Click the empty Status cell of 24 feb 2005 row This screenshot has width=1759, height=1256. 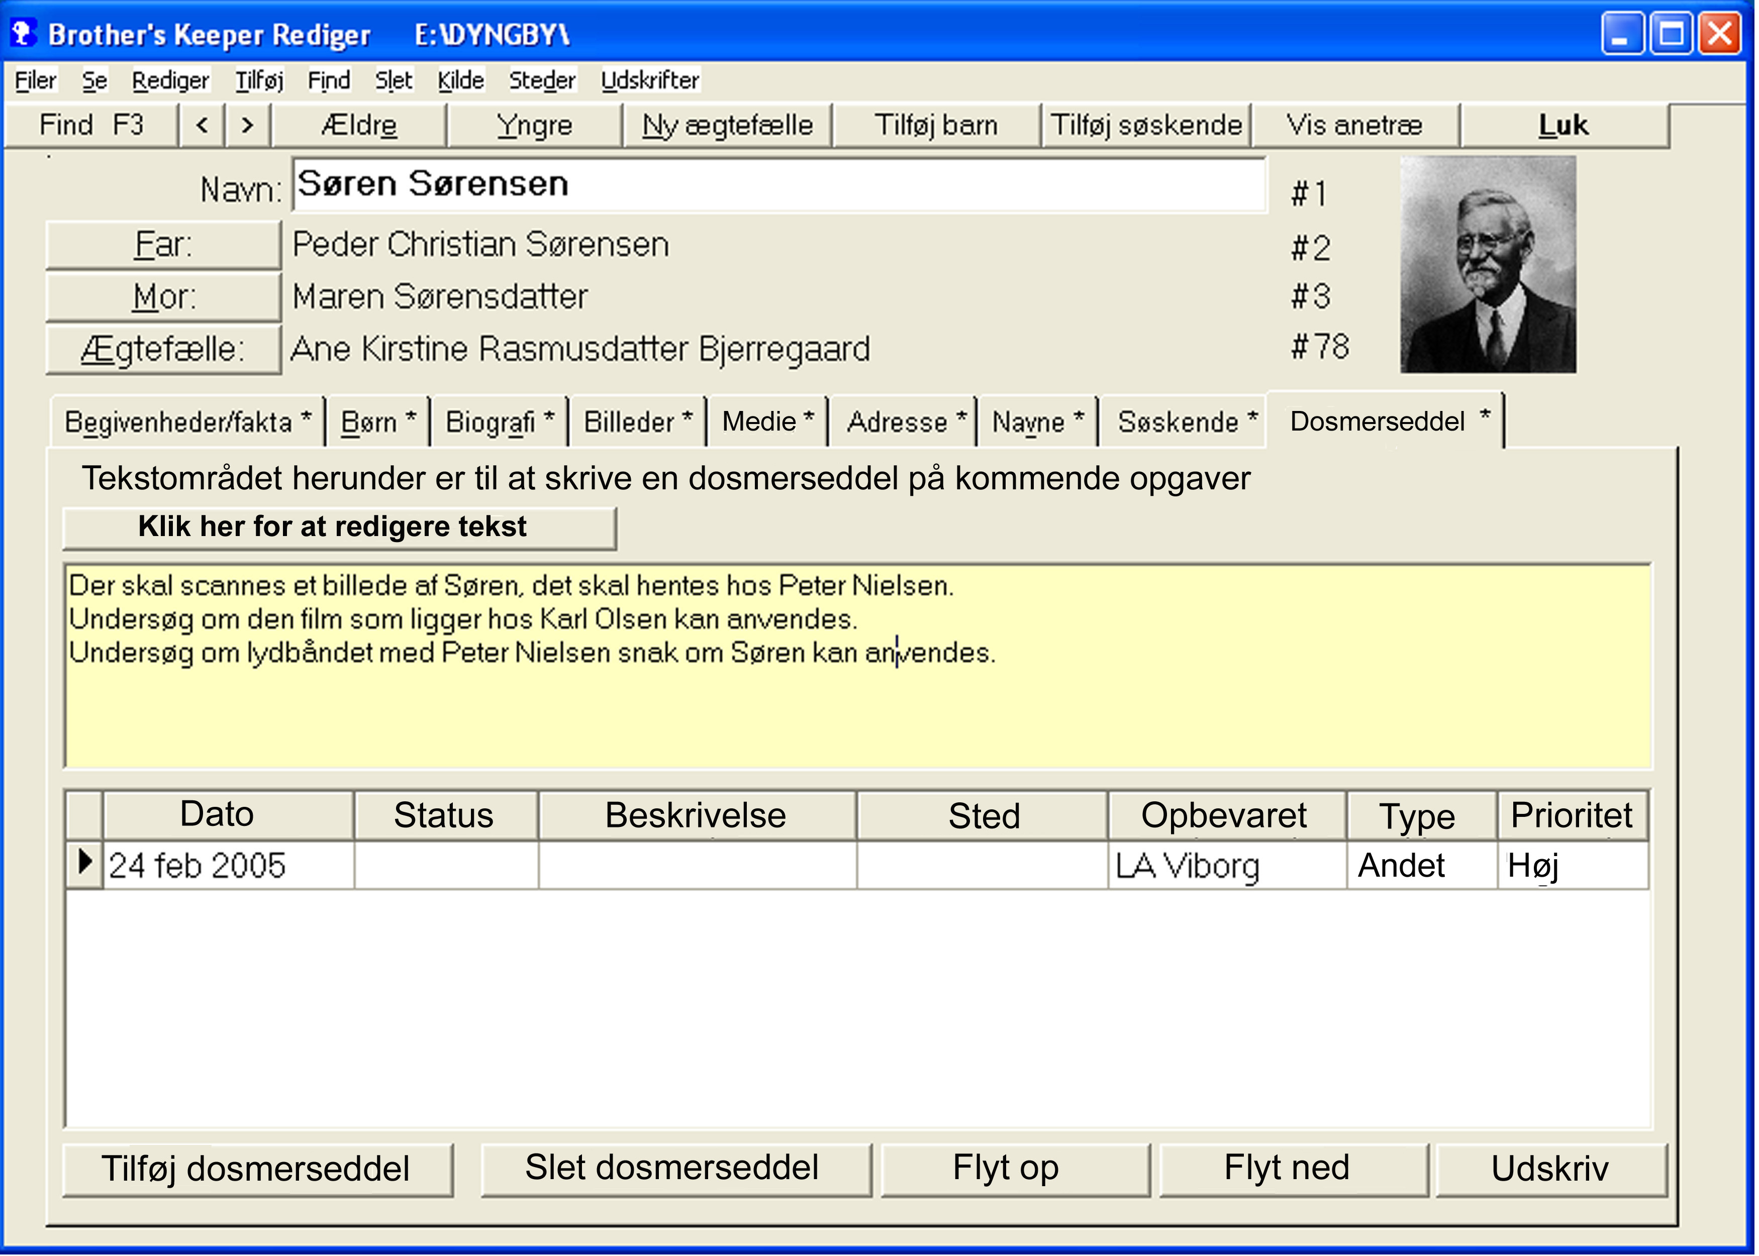446,865
